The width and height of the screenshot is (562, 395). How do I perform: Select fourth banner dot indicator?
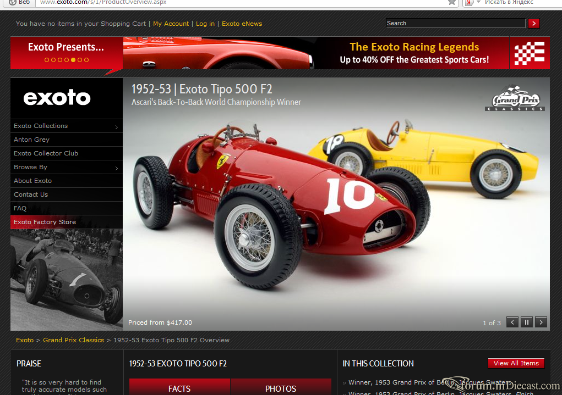tap(66, 60)
